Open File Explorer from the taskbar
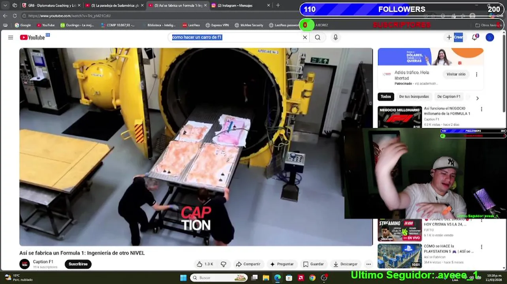Screen dimensions: 507x284 point(266,278)
